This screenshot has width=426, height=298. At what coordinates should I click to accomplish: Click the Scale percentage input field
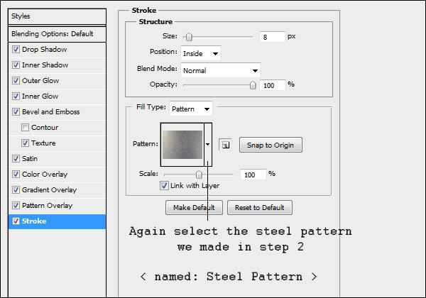(x=253, y=175)
